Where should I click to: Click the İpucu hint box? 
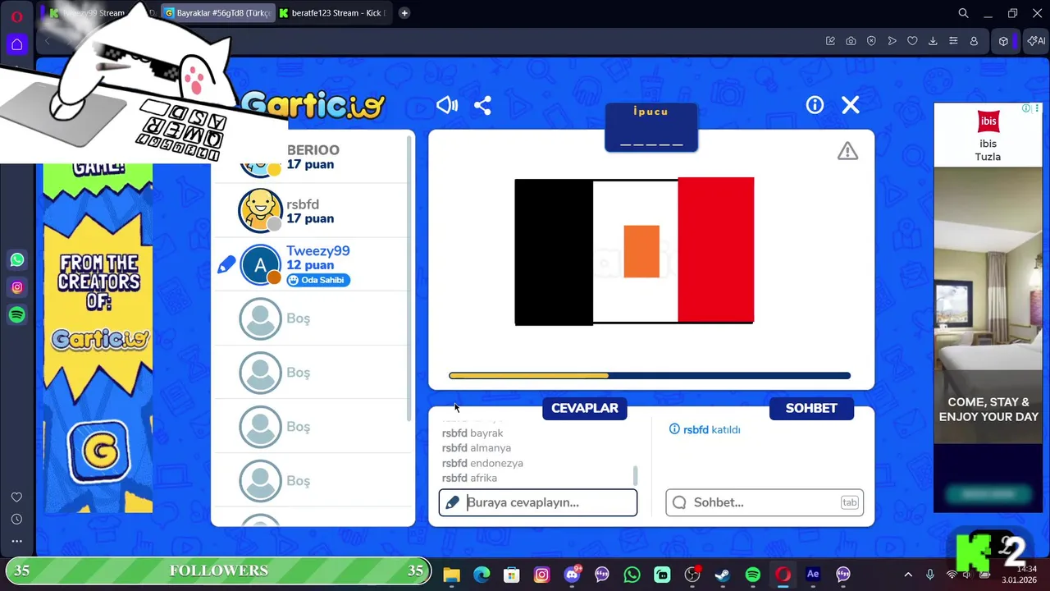coord(651,127)
